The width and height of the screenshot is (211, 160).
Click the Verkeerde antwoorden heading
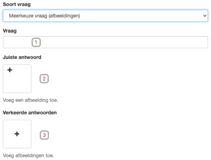pyautogui.click(x=30, y=112)
